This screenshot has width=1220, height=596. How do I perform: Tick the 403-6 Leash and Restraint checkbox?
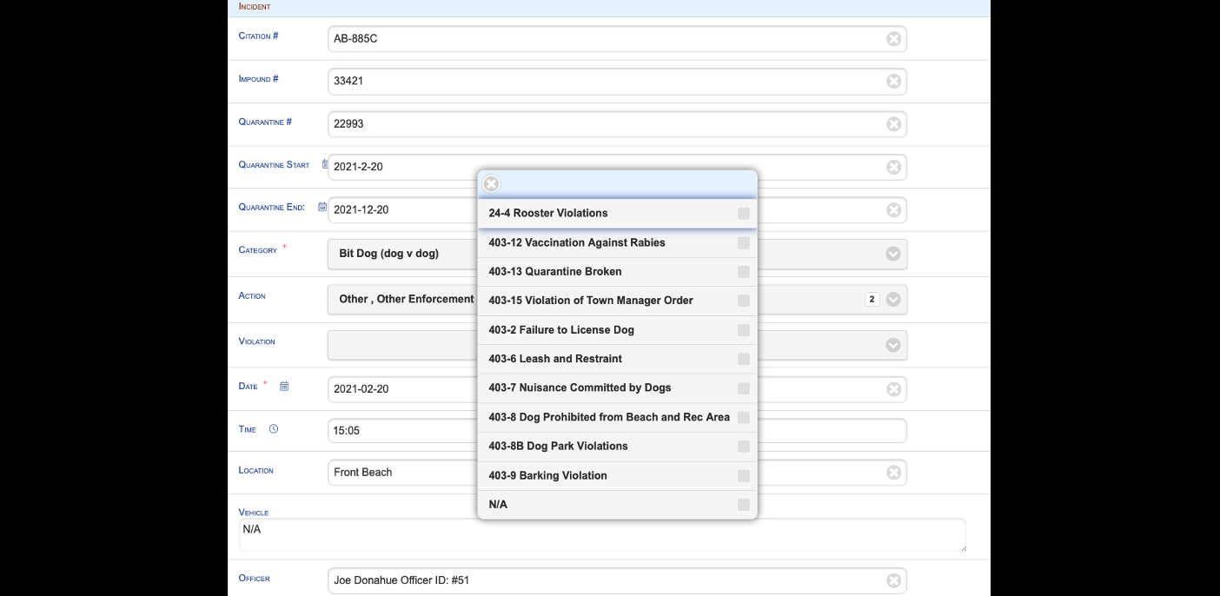pyautogui.click(x=743, y=359)
